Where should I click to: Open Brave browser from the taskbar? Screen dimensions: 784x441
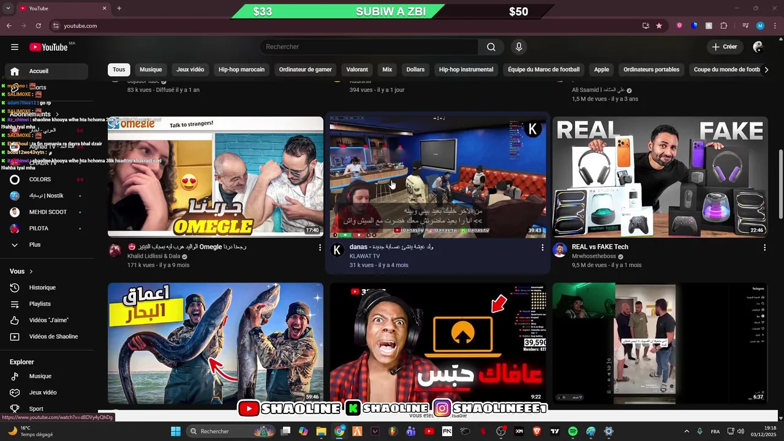537,431
